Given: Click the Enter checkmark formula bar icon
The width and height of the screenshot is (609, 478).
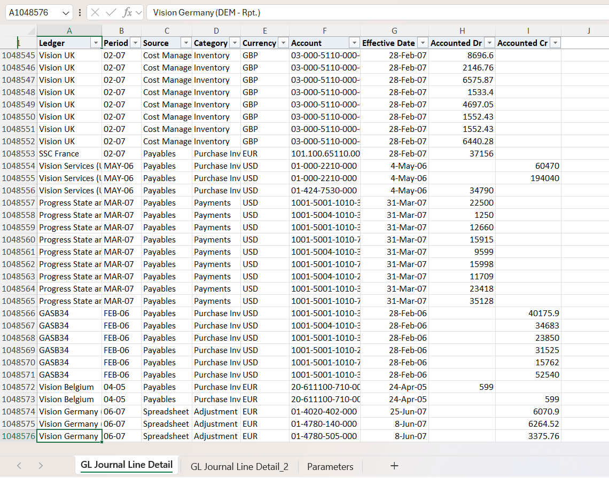Looking at the screenshot, I should coord(111,12).
